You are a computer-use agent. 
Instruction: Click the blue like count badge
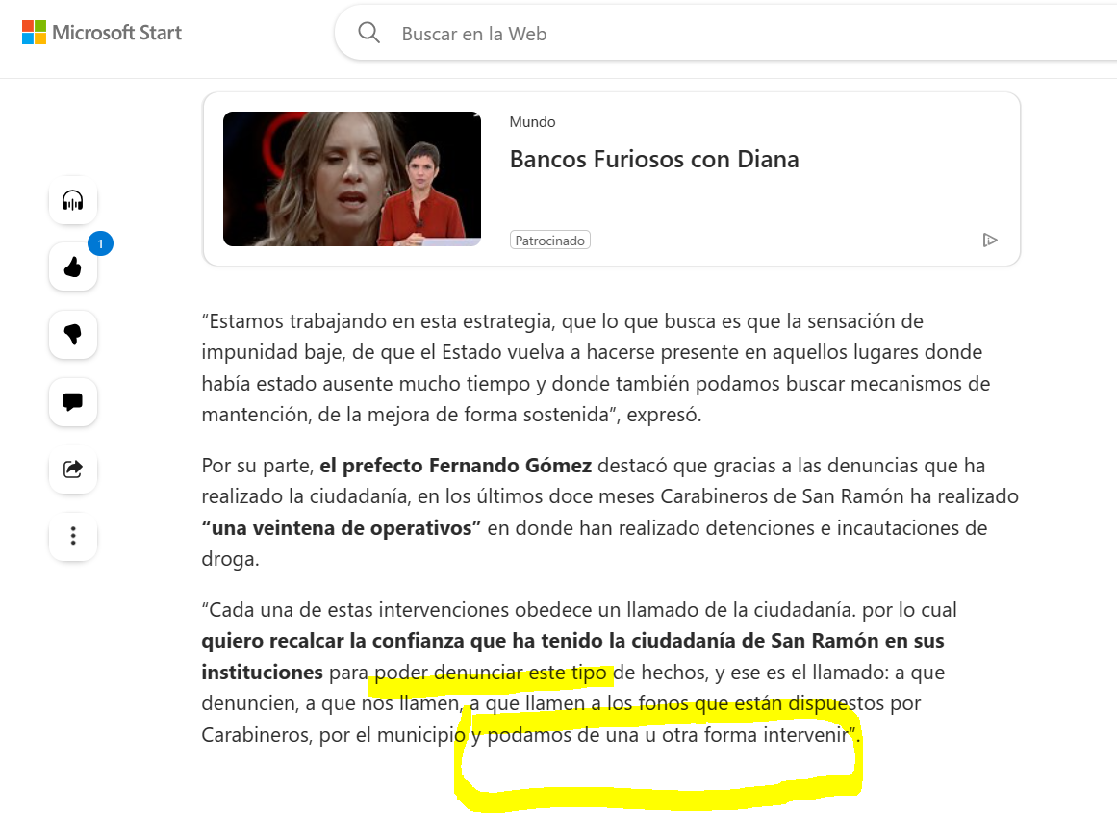[x=100, y=243]
